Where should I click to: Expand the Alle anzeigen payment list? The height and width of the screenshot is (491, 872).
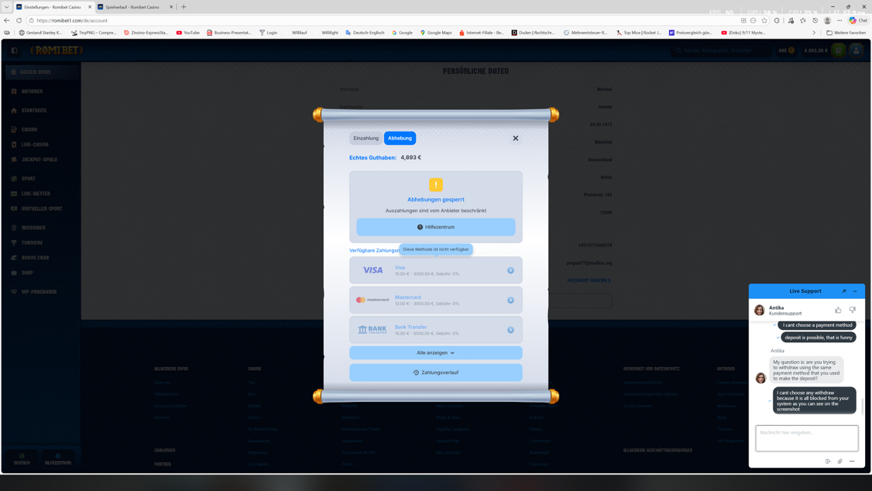(x=435, y=353)
